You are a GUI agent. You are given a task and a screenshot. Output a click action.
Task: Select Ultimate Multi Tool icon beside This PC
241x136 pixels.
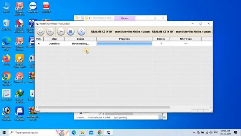coord(20,9)
